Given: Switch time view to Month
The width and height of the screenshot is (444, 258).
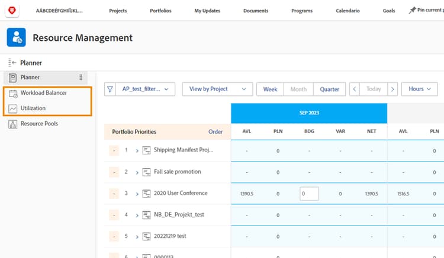Looking at the screenshot, I should (298, 89).
